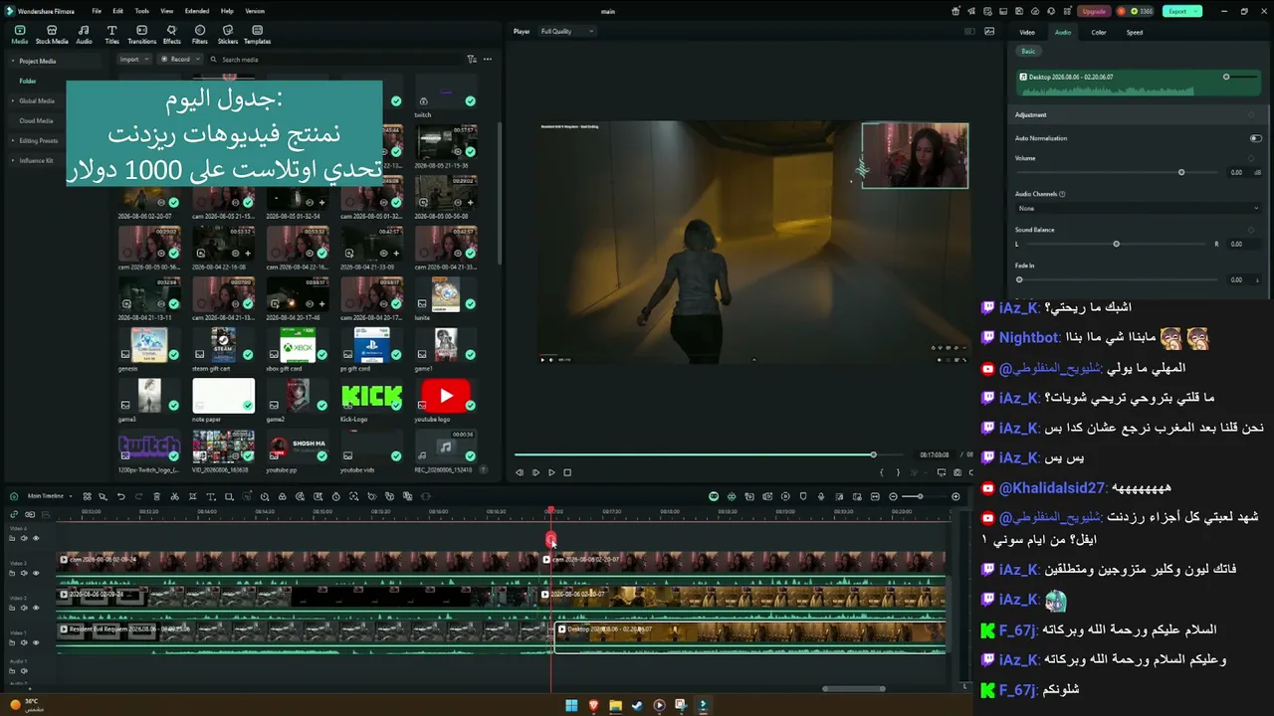Mute the Video 1 track
The width and height of the screenshot is (1274, 716).
point(24,642)
